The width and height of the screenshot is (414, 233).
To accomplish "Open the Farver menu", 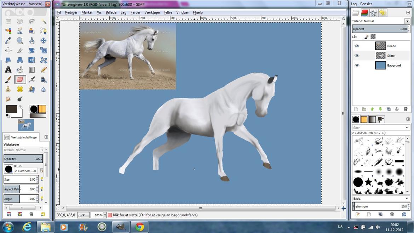I will (135, 12).
